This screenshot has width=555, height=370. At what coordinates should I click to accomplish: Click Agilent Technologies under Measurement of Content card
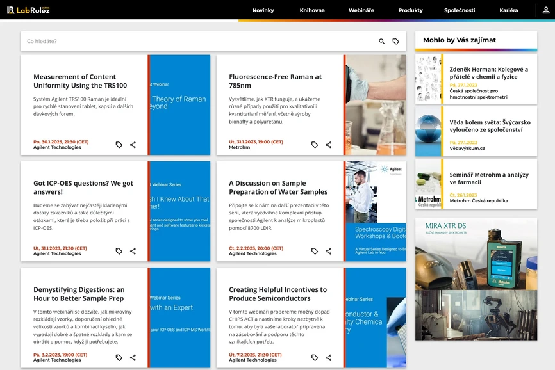click(57, 147)
